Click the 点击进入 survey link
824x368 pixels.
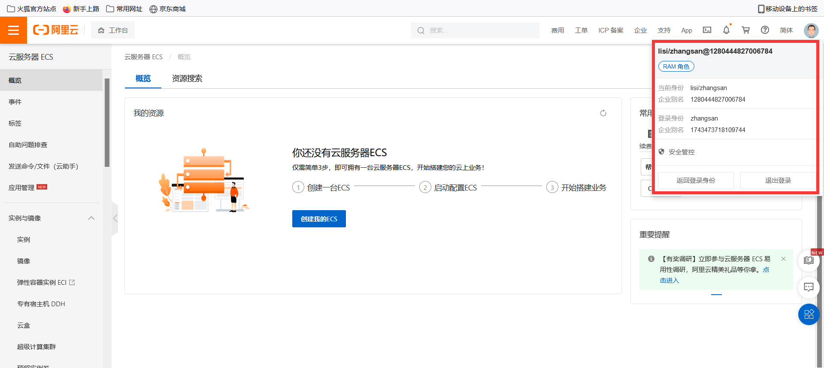669,280
